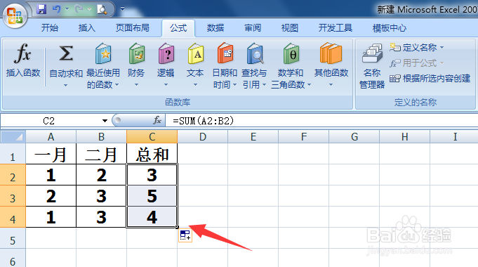Open 日期和时间 functions
Viewport: 478px width, 267px height.
225,65
